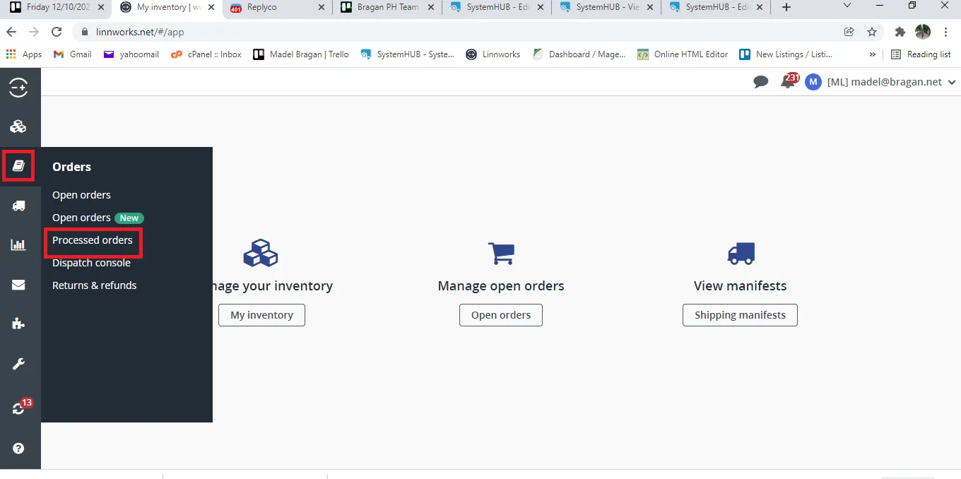
Task: Open the cPanel :: Inbox bookmark
Action: (x=206, y=54)
